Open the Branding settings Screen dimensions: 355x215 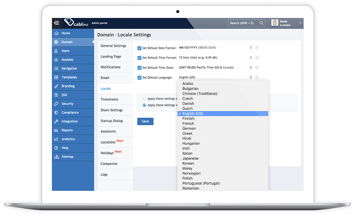coord(67,86)
